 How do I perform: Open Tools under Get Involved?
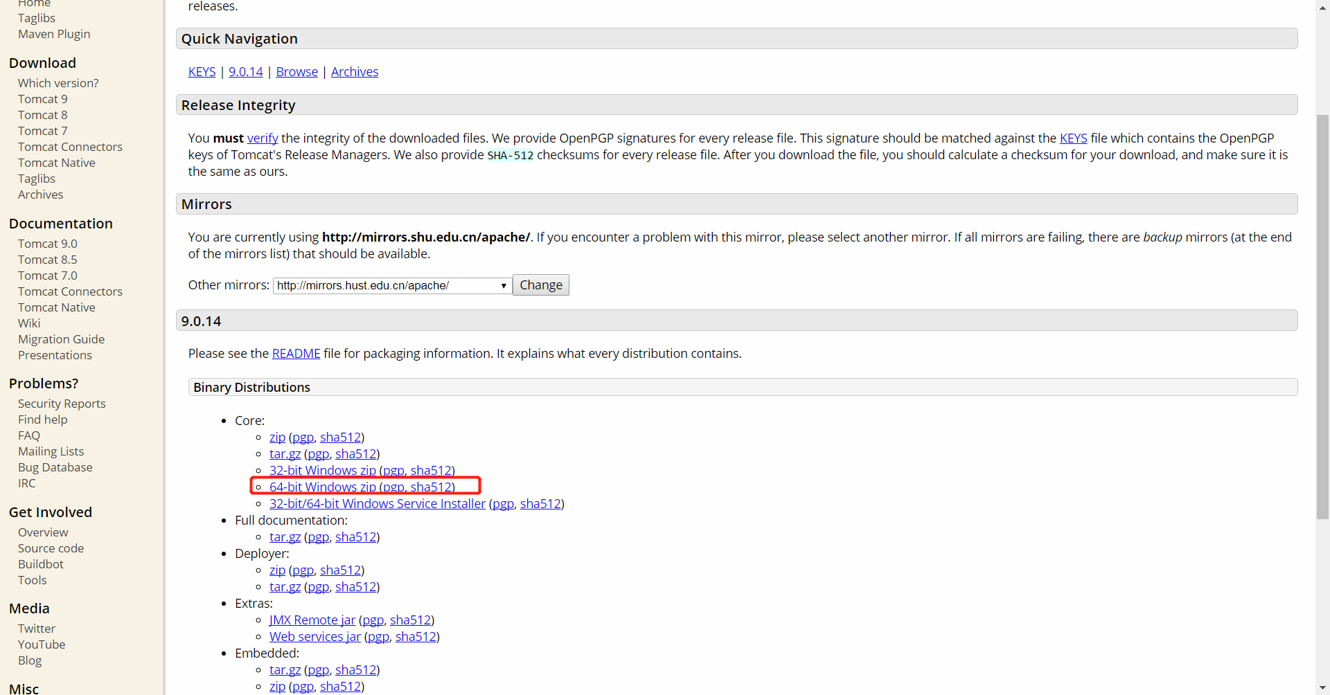click(x=33, y=580)
